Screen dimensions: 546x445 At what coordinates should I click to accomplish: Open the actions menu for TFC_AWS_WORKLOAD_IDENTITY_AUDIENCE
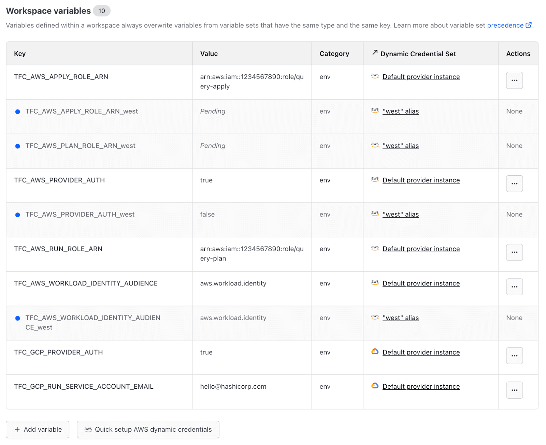[514, 287]
